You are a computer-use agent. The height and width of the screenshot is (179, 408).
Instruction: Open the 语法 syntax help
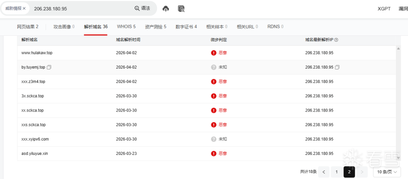[x=142, y=8]
